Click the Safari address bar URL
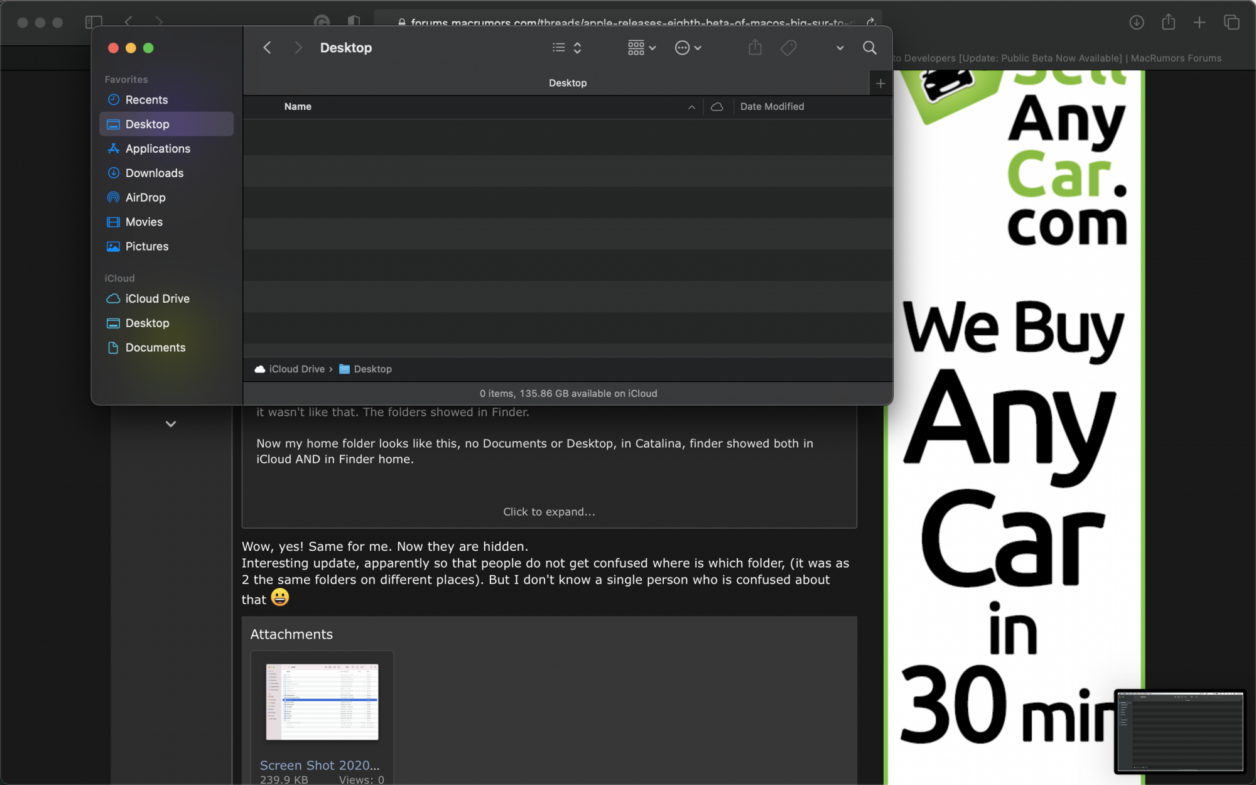 (x=628, y=23)
